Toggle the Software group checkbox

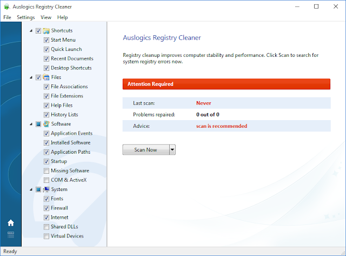[x=38, y=124]
